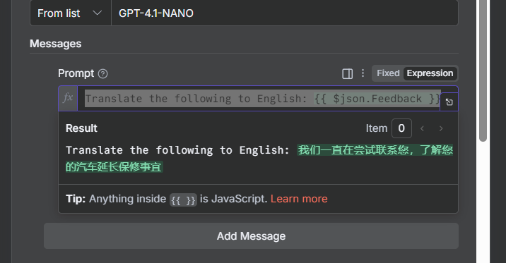Open the From list dropdown
The height and width of the screenshot is (263, 506).
[x=71, y=13]
